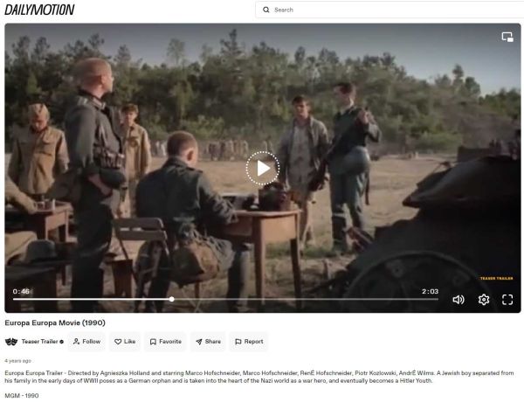Click the bookmark icon in Favorite button
Screen dimensions: 524x402
click(x=153, y=342)
